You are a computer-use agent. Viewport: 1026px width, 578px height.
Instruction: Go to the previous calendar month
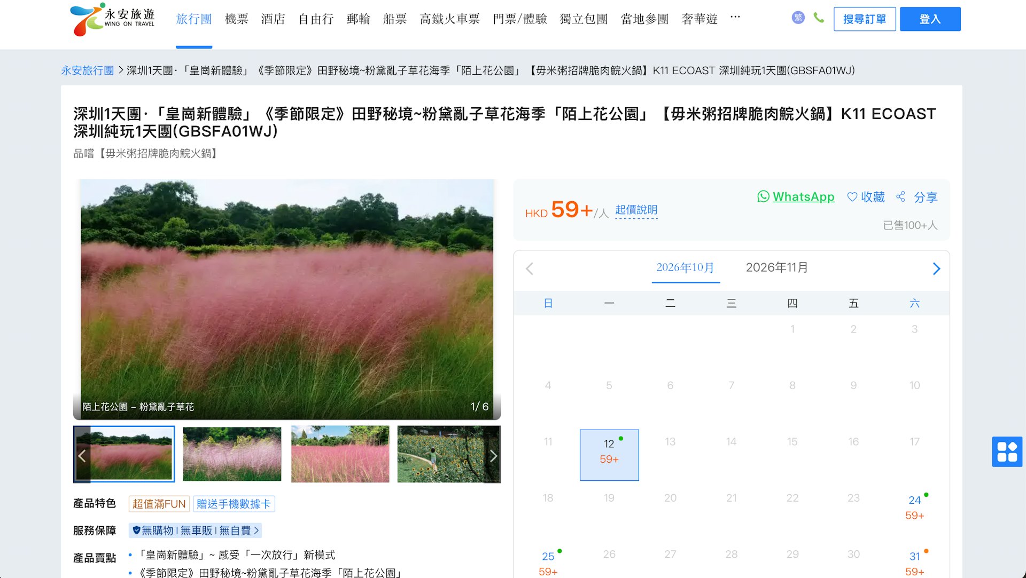tap(530, 268)
